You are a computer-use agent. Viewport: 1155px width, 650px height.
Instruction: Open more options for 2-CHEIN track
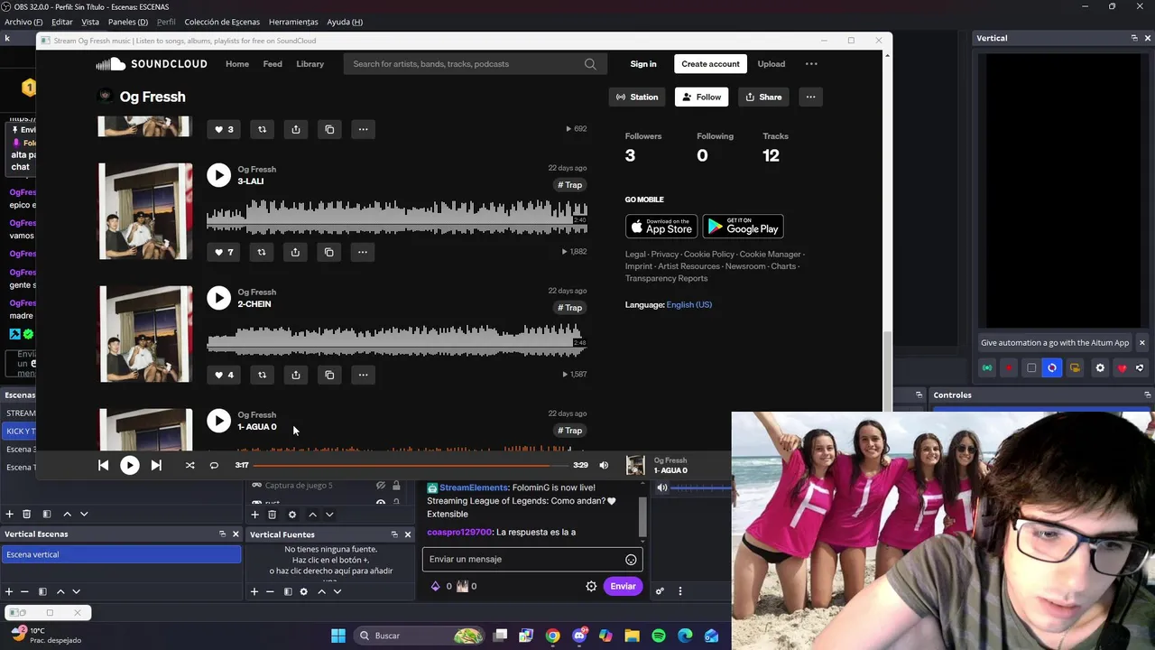pyautogui.click(x=363, y=375)
